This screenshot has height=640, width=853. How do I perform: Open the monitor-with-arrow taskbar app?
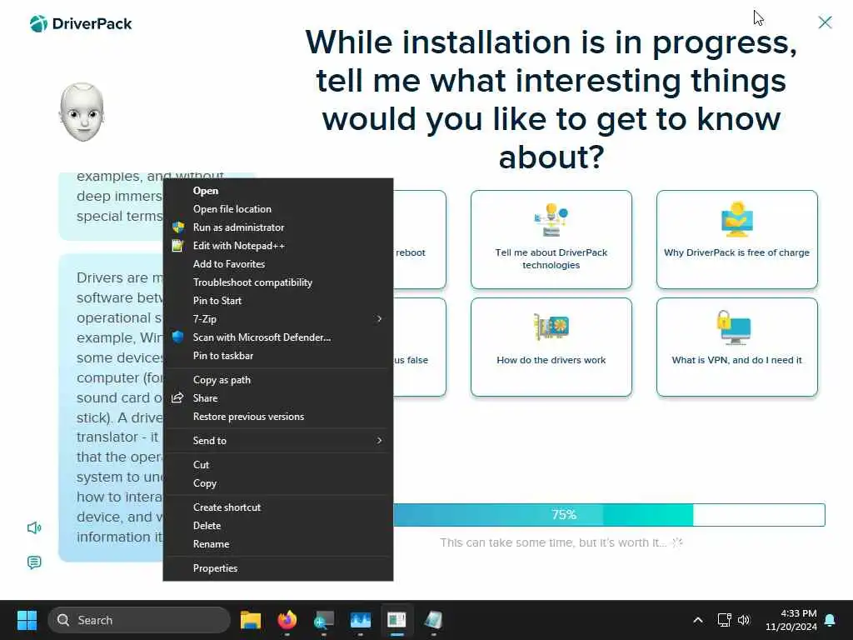click(324, 620)
